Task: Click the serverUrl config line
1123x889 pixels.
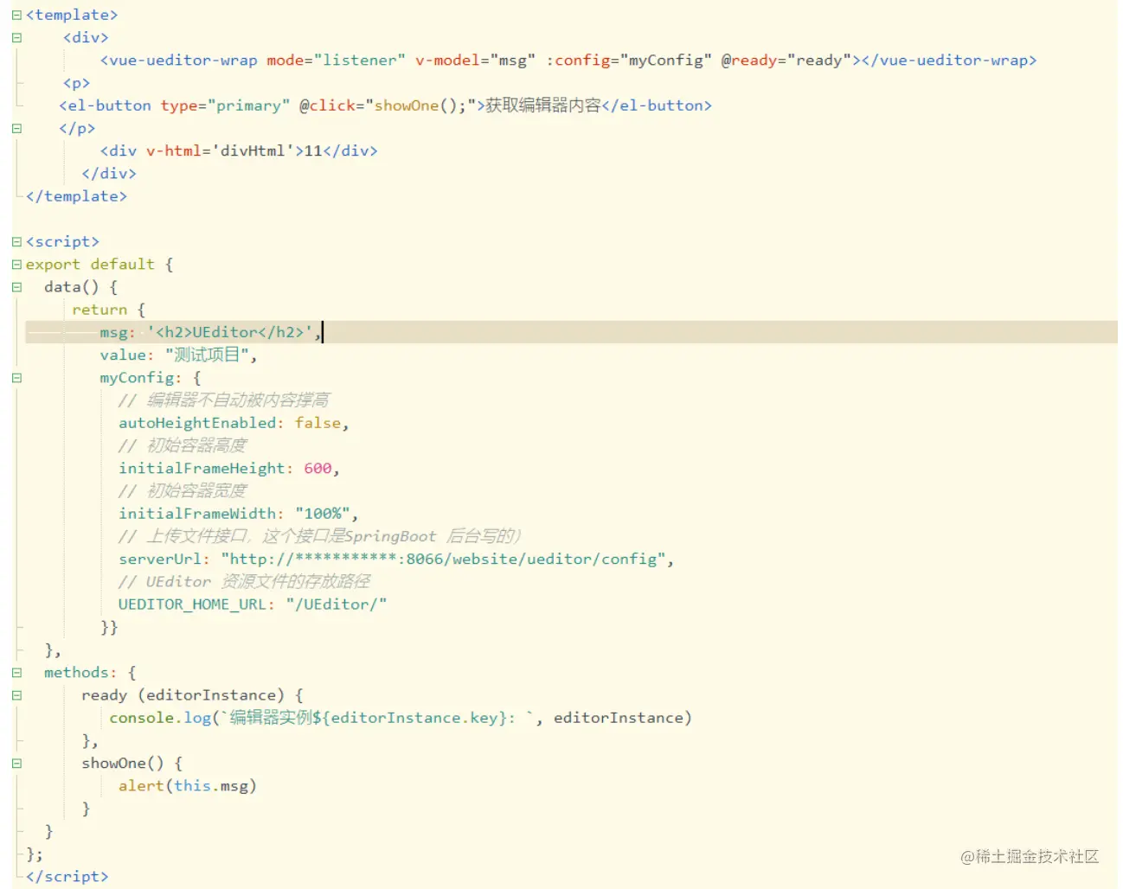Action: (x=396, y=560)
